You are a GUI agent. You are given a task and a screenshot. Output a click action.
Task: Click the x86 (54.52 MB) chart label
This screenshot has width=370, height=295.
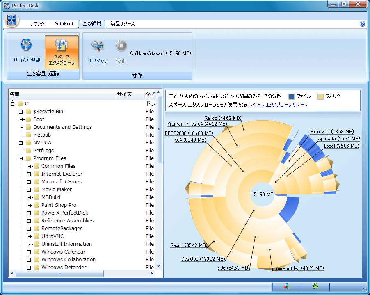click(x=234, y=268)
